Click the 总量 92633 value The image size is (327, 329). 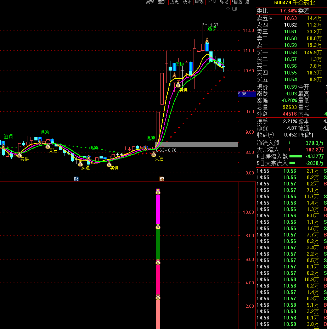(x=290, y=107)
